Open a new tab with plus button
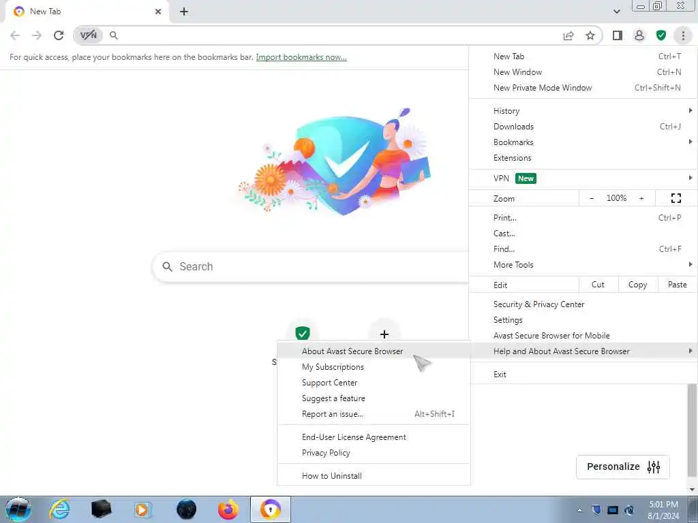 click(x=184, y=12)
